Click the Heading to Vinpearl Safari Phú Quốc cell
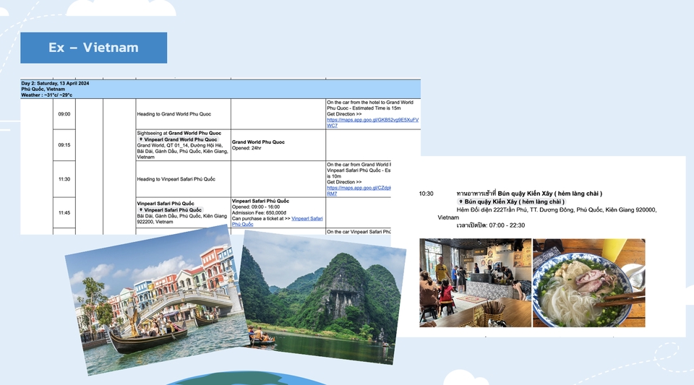 (x=183, y=179)
